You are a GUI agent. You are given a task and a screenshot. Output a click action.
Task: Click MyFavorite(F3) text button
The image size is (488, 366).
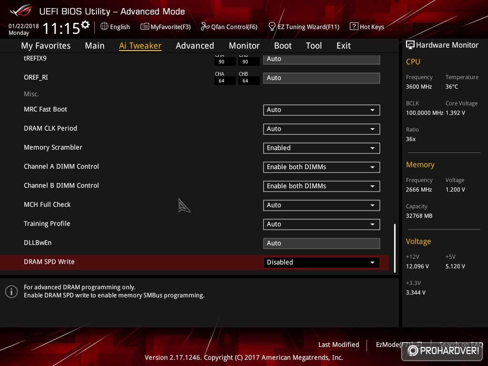pos(171,27)
